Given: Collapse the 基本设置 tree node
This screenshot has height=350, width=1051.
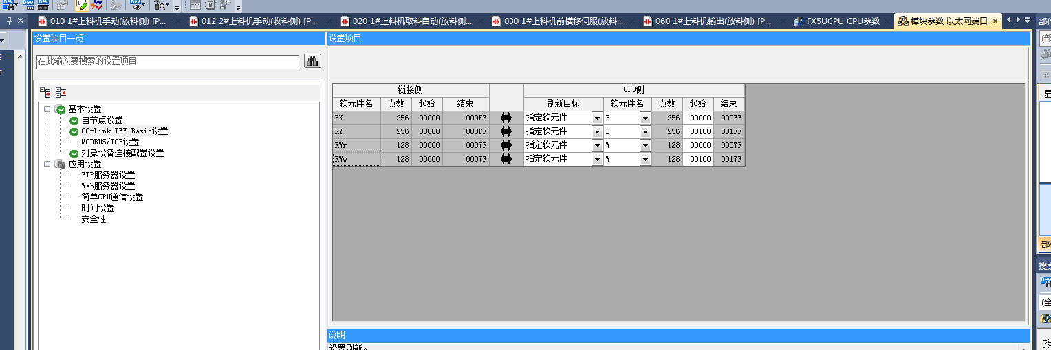Looking at the screenshot, I should point(47,109).
